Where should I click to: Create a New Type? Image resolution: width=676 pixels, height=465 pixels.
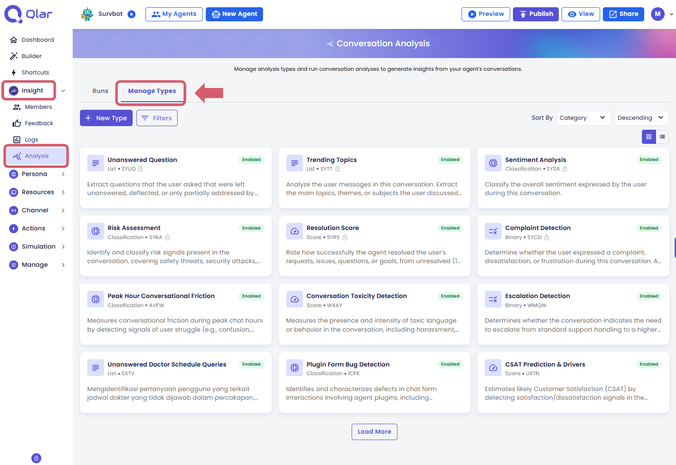click(x=106, y=118)
